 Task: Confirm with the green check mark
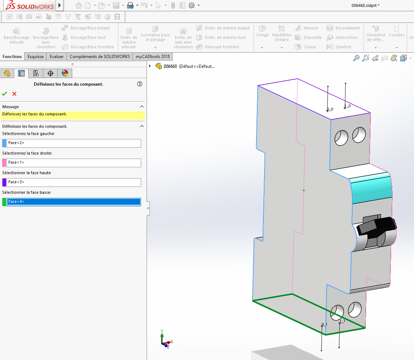point(4,94)
